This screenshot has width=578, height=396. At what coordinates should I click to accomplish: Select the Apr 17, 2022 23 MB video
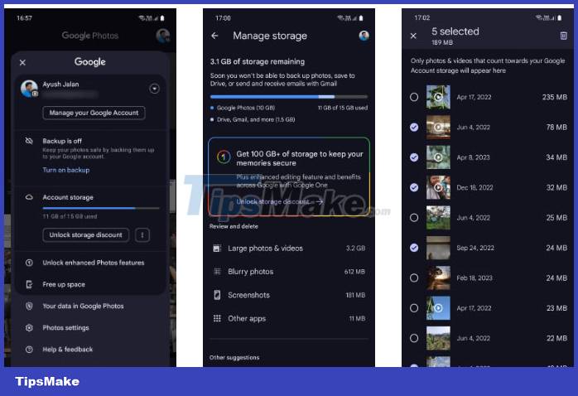click(x=414, y=308)
